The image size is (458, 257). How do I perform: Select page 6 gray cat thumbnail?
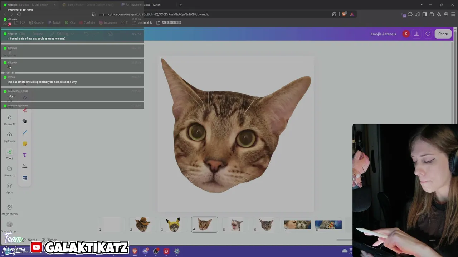267,225
